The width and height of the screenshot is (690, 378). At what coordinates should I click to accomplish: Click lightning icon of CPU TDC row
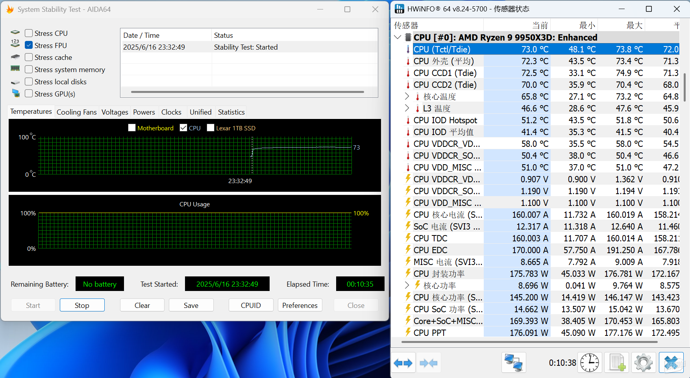click(x=408, y=238)
